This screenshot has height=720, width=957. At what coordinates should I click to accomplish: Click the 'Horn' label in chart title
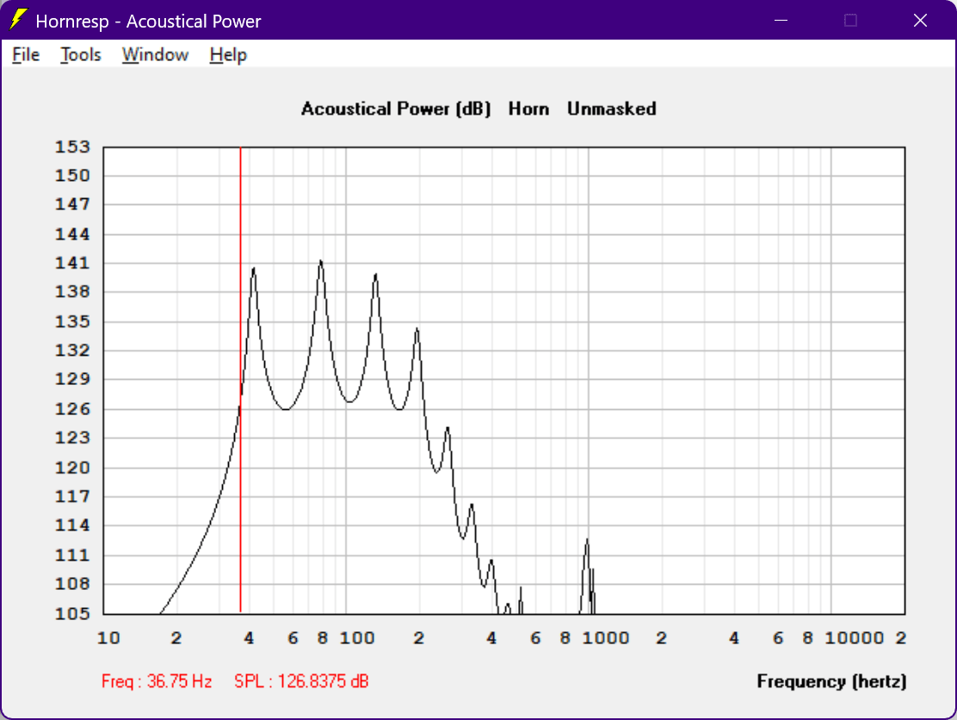click(528, 109)
